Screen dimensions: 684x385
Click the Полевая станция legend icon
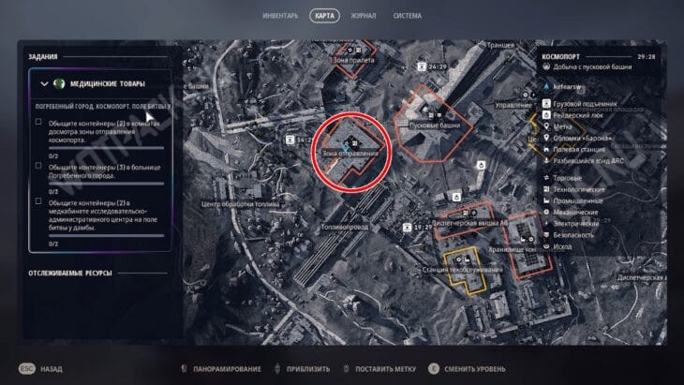546,149
